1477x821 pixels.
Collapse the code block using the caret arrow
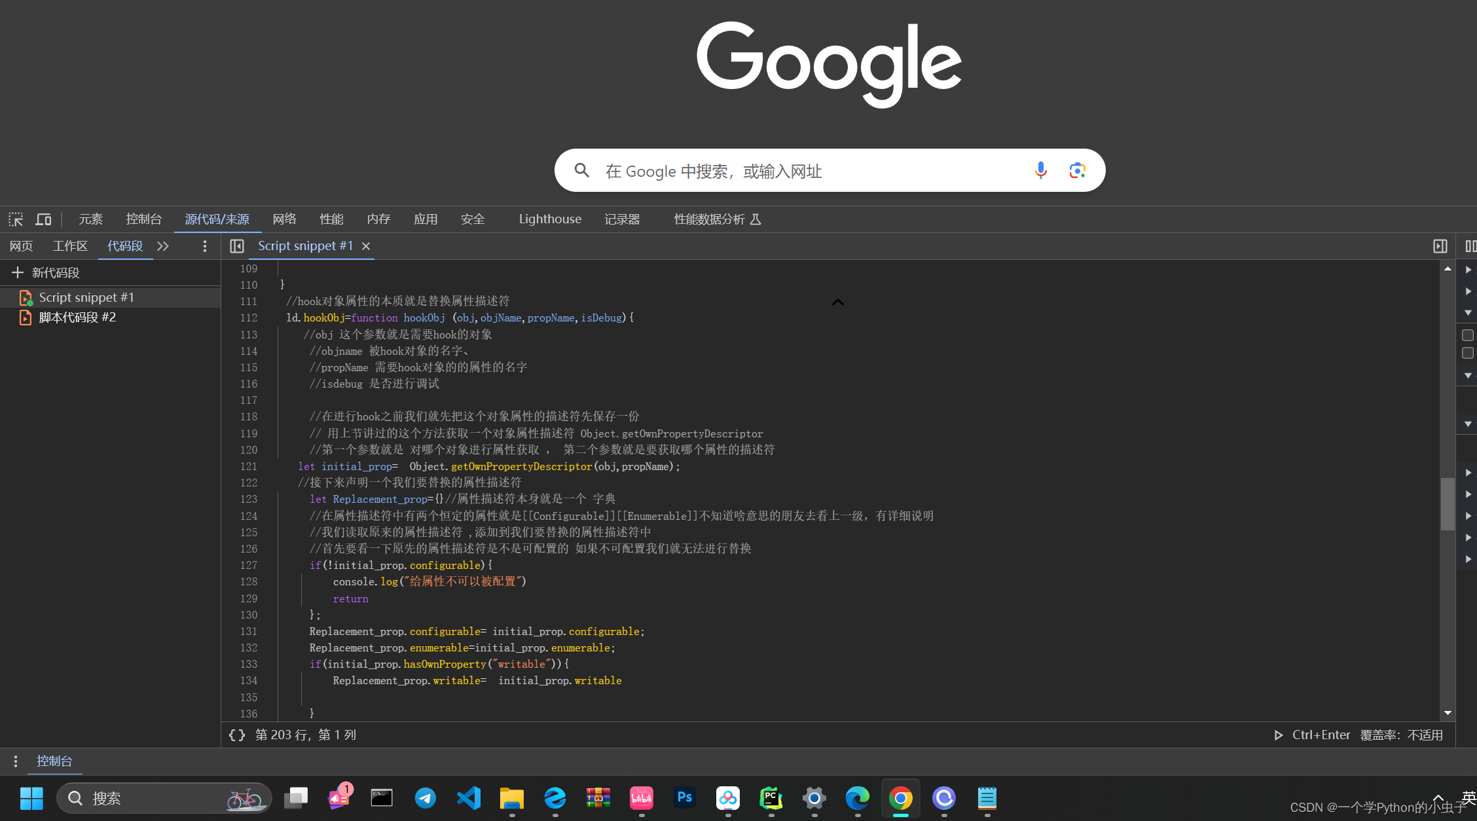[837, 302]
